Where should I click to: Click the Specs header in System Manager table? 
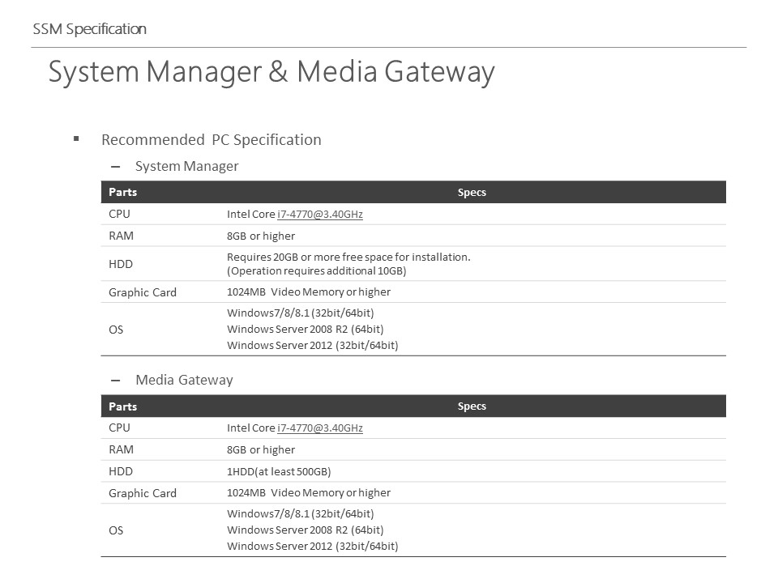pos(472,193)
